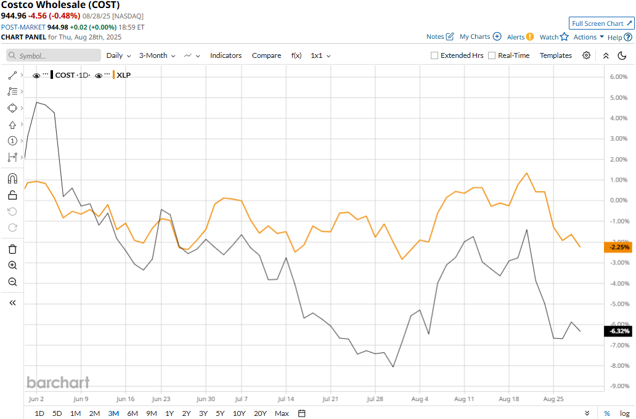Zoom in on the chart
Viewport: 636px width, 419px height.
point(12,266)
